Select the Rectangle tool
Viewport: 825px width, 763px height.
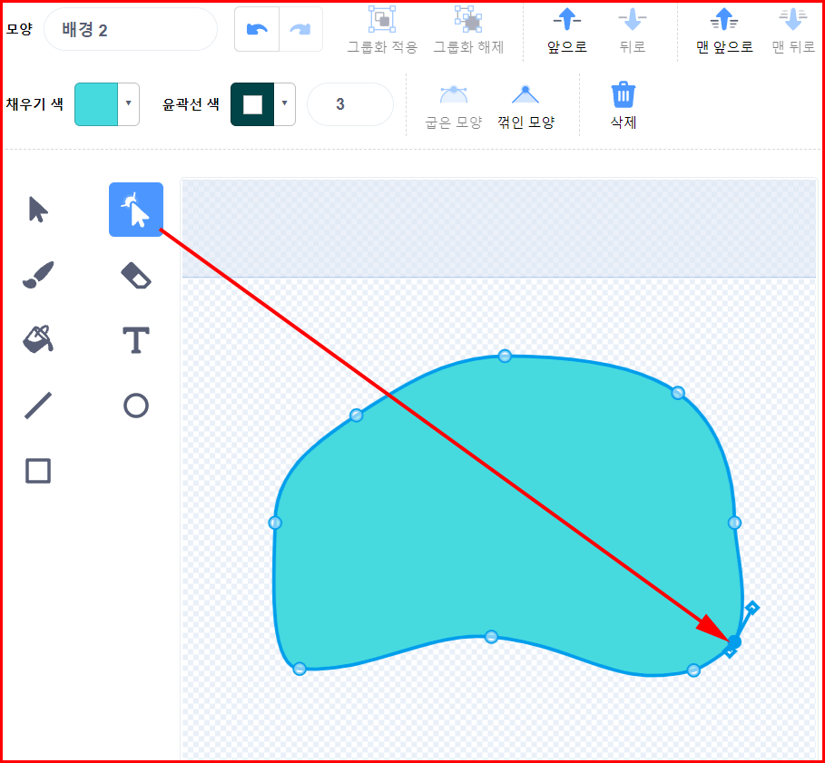pos(38,471)
